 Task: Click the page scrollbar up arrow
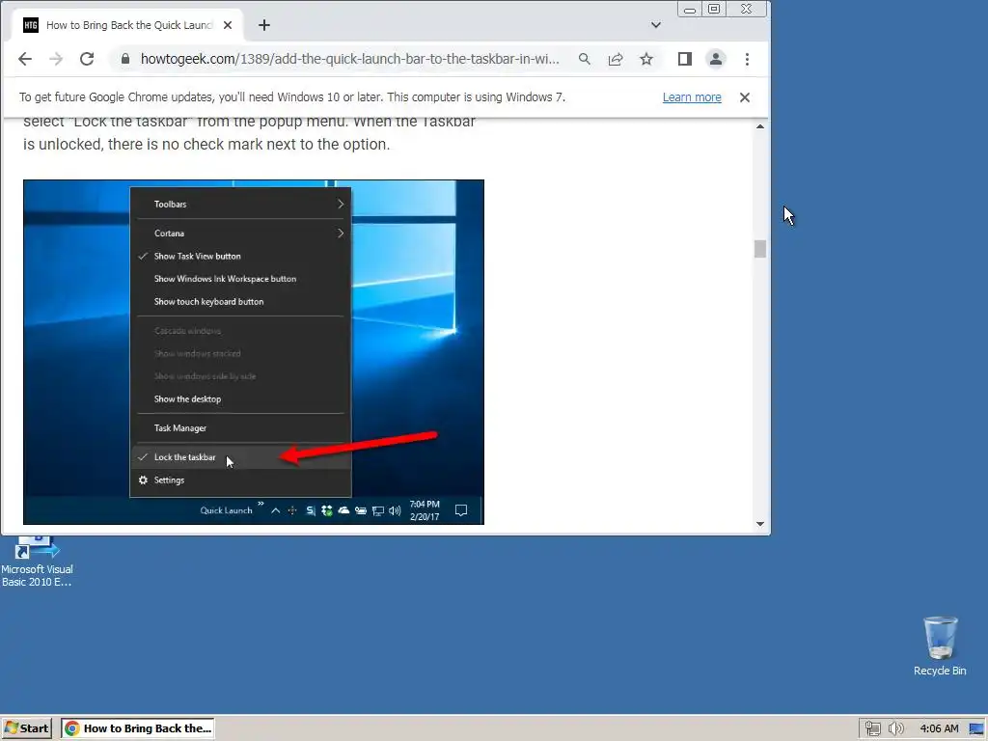[x=760, y=126]
